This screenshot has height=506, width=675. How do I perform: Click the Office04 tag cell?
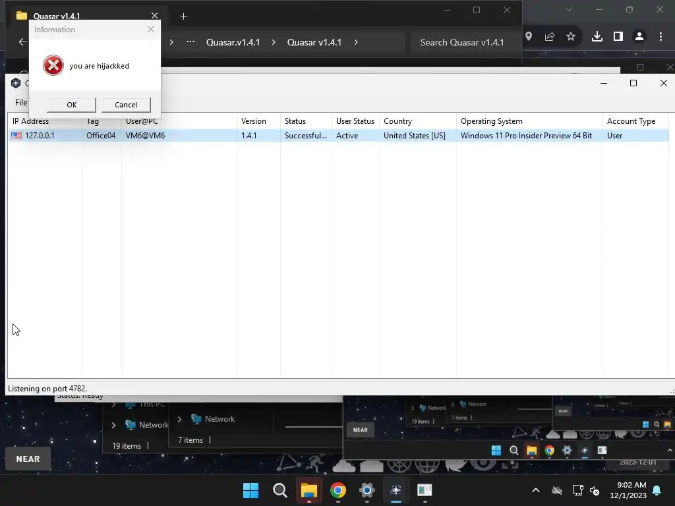point(101,136)
